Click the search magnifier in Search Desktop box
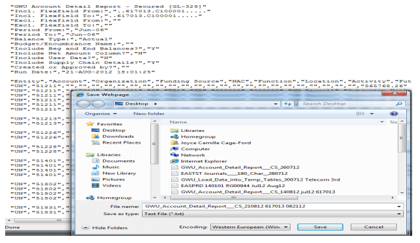Image resolution: width=420 pixels, height=243 pixels. (399, 104)
